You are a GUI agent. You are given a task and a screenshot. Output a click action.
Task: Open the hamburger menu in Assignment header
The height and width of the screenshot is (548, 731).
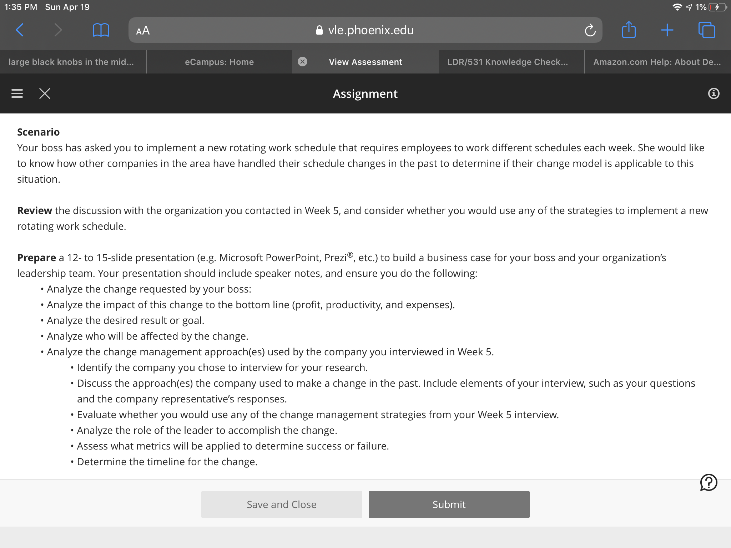click(17, 93)
